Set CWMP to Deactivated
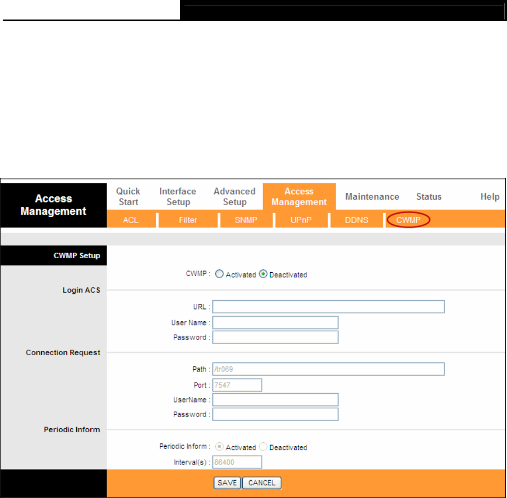The image size is (507, 498). pyautogui.click(x=263, y=274)
